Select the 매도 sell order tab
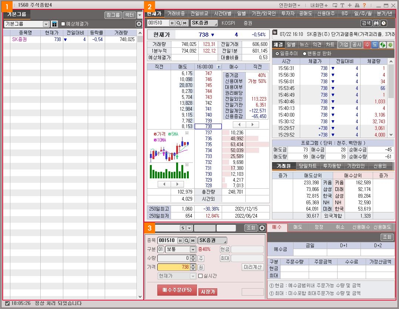The height and width of the screenshot is (309, 399). click(x=298, y=227)
